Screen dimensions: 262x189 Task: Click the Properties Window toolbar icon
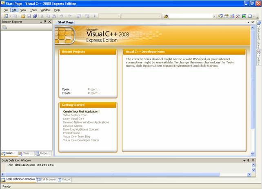226,16
